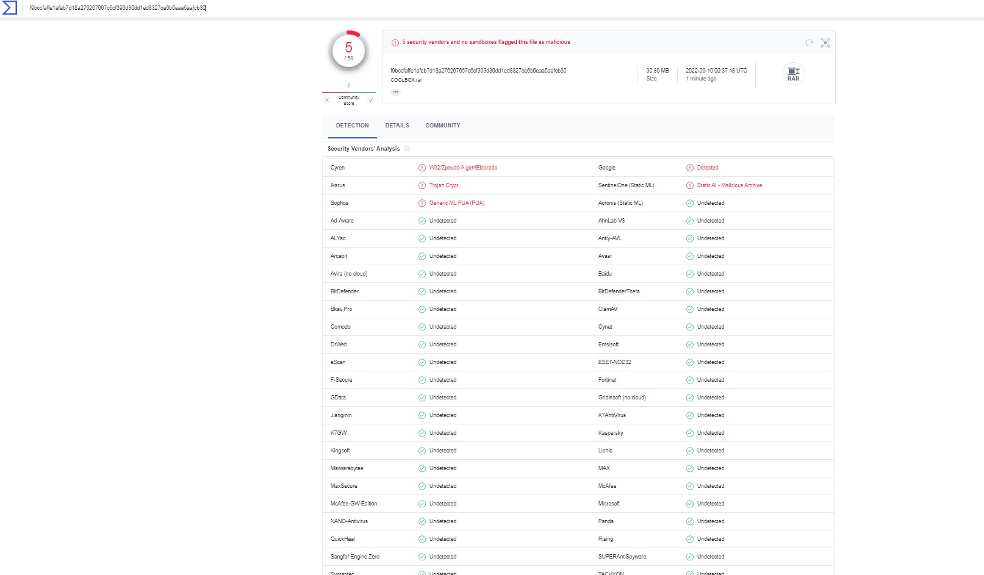Click the reanalyze file icon
Viewport: 984px width, 575px height.
(809, 43)
